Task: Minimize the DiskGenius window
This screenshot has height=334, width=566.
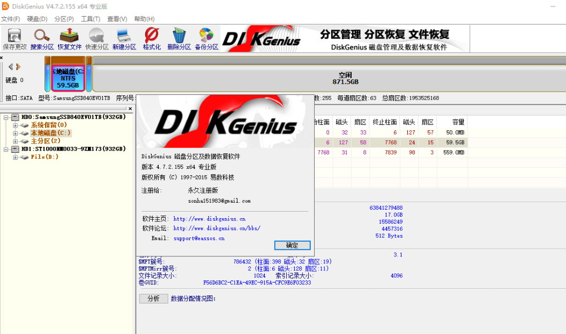Action: click(x=553, y=6)
